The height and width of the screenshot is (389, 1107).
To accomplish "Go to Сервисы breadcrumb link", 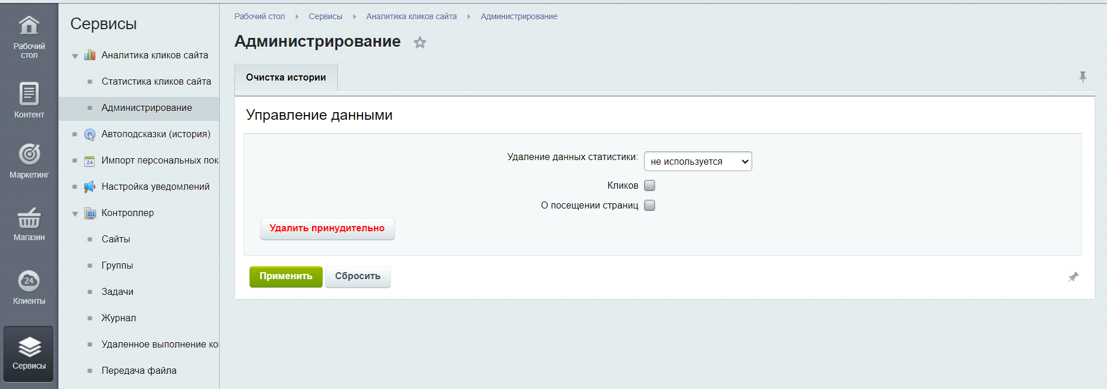I will (325, 16).
